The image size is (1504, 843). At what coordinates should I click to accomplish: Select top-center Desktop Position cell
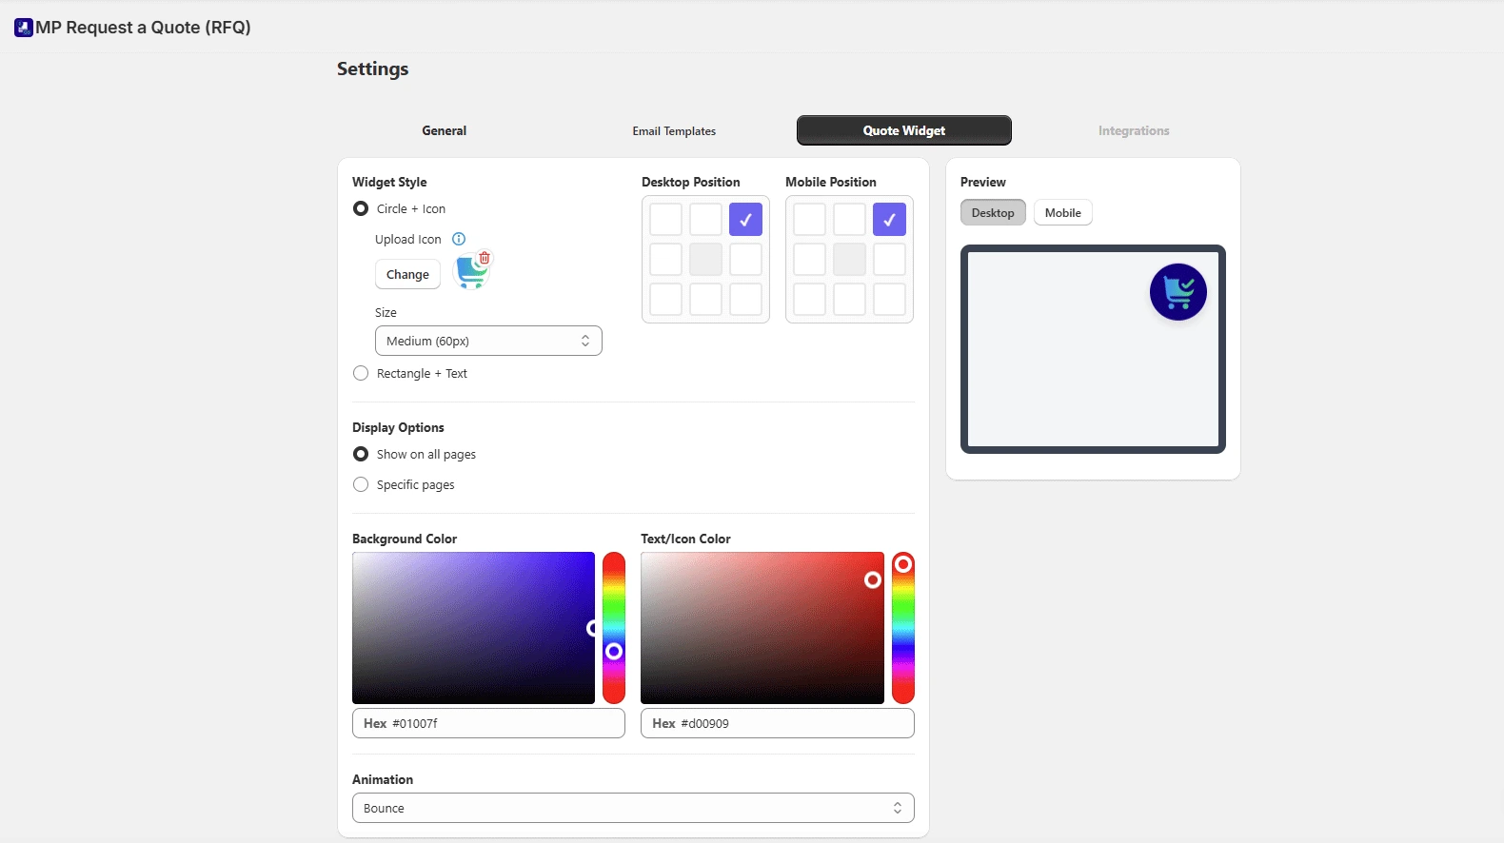point(705,219)
